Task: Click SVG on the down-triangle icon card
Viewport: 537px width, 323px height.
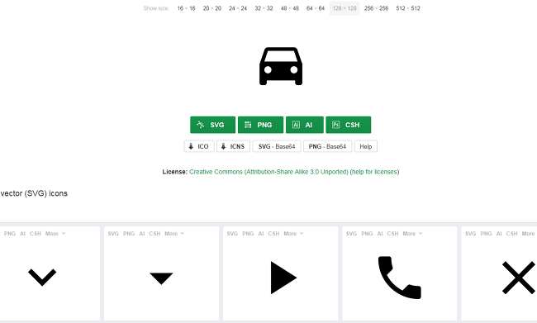Action: click(113, 234)
